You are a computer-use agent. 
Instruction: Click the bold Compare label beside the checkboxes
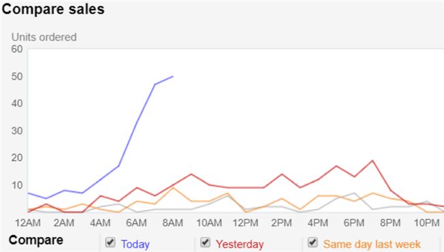(36, 240)
